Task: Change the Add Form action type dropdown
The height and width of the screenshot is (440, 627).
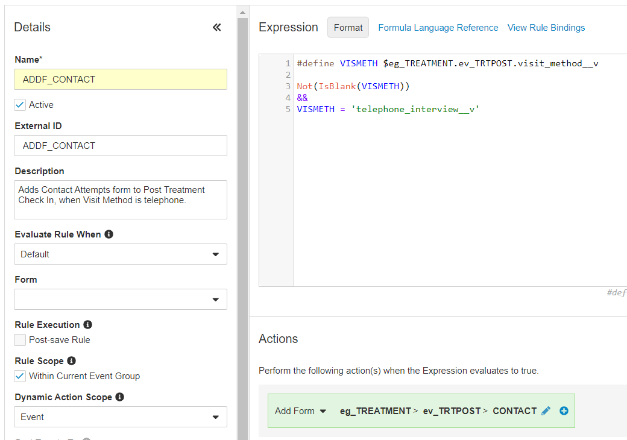Action: point(300,411)
